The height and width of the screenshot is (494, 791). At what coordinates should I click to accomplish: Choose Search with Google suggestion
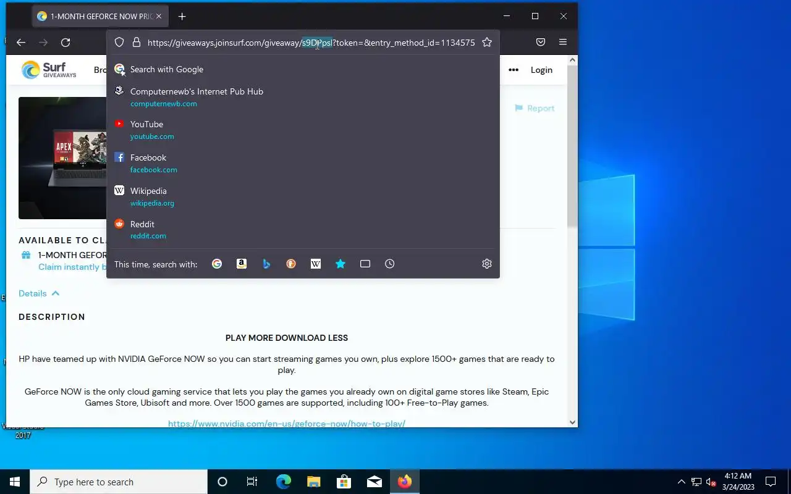click(x=303, y=69)
